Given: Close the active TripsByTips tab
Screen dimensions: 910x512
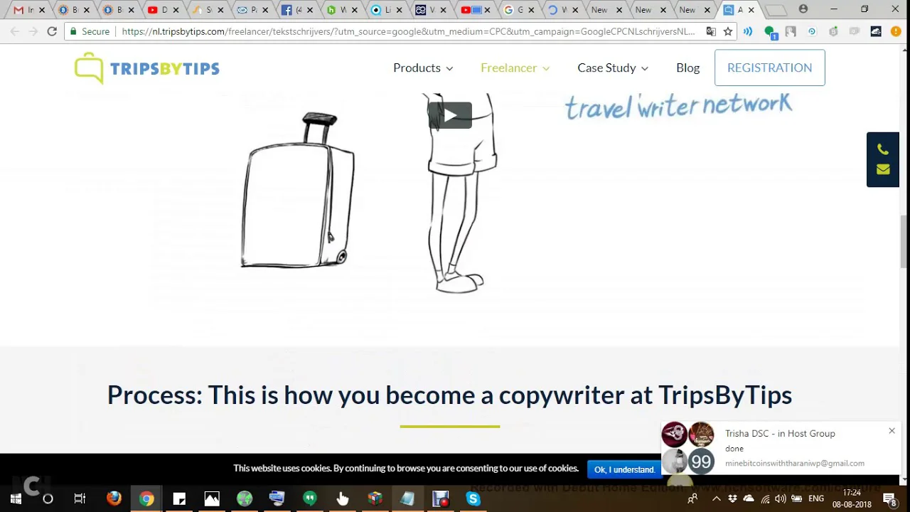Looking at the screenshot, I should click(751, 10).
